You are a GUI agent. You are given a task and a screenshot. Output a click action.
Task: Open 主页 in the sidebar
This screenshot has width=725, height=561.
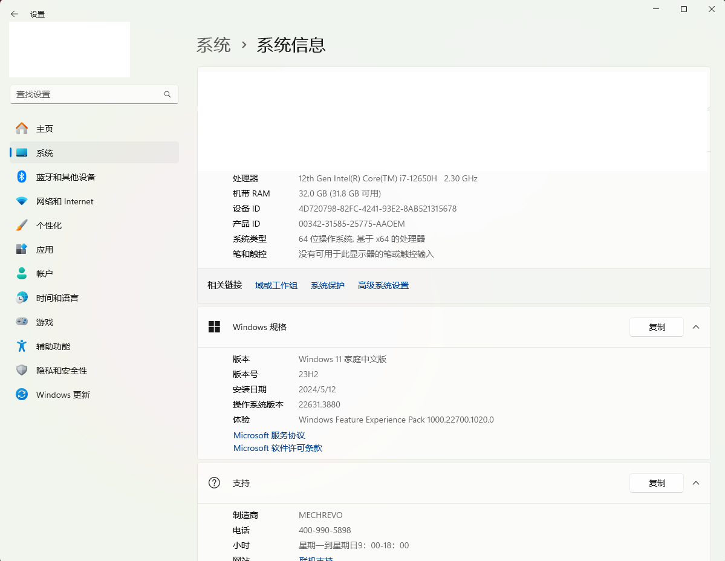coord(94,129)
